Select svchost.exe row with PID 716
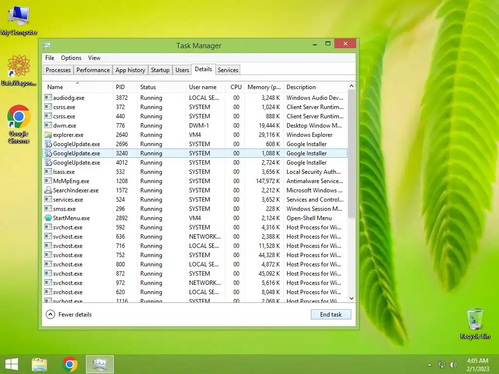499x374 pixels. (x=195, y=245)
